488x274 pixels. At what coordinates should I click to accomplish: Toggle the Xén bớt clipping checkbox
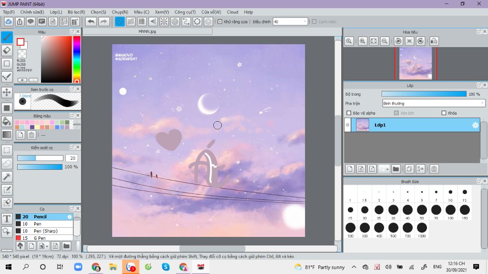click(396, 113)
